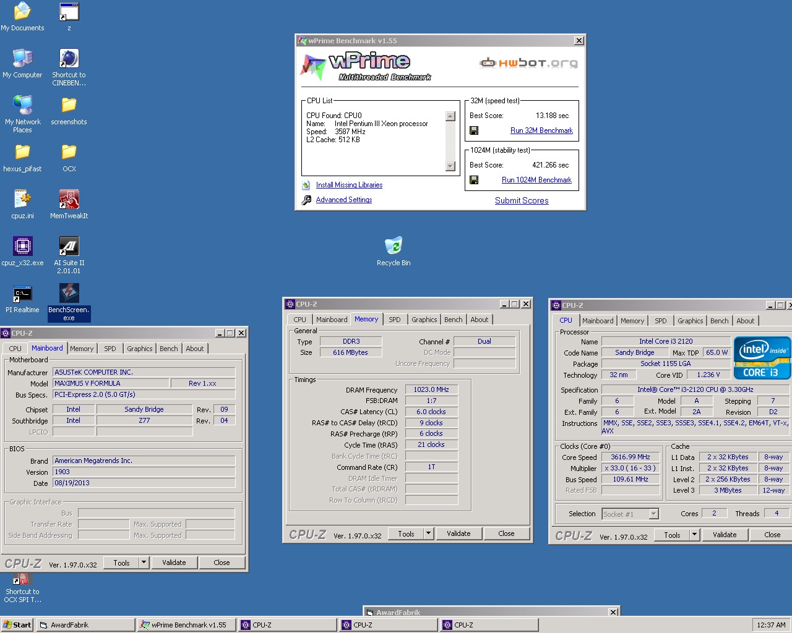
Task: Expand the Socket #1 selection combo box
Action: (653, 514)
